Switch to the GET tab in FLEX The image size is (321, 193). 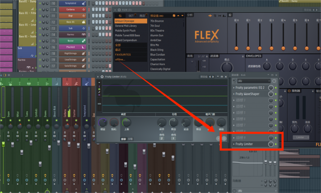131,16
